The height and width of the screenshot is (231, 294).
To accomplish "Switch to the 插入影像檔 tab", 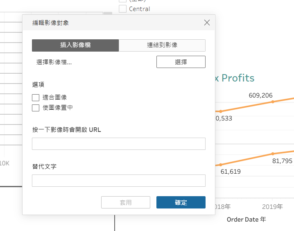I will click(x=75, y=45).
